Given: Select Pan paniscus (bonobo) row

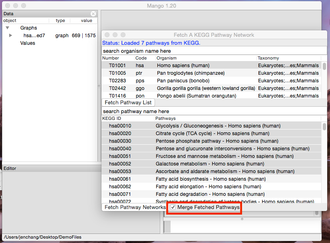Looking at the screenshot, I should pos(211,81).
